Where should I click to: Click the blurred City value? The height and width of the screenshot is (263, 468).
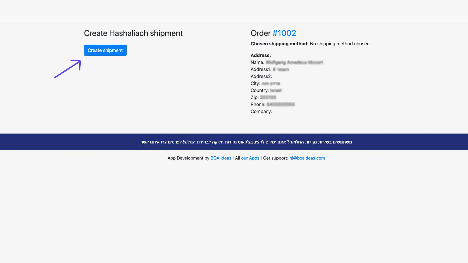(271, 84)
